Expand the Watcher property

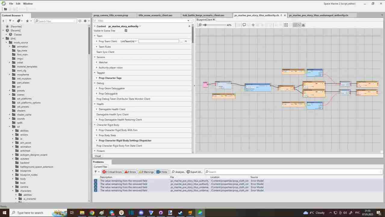click(97, 62)
